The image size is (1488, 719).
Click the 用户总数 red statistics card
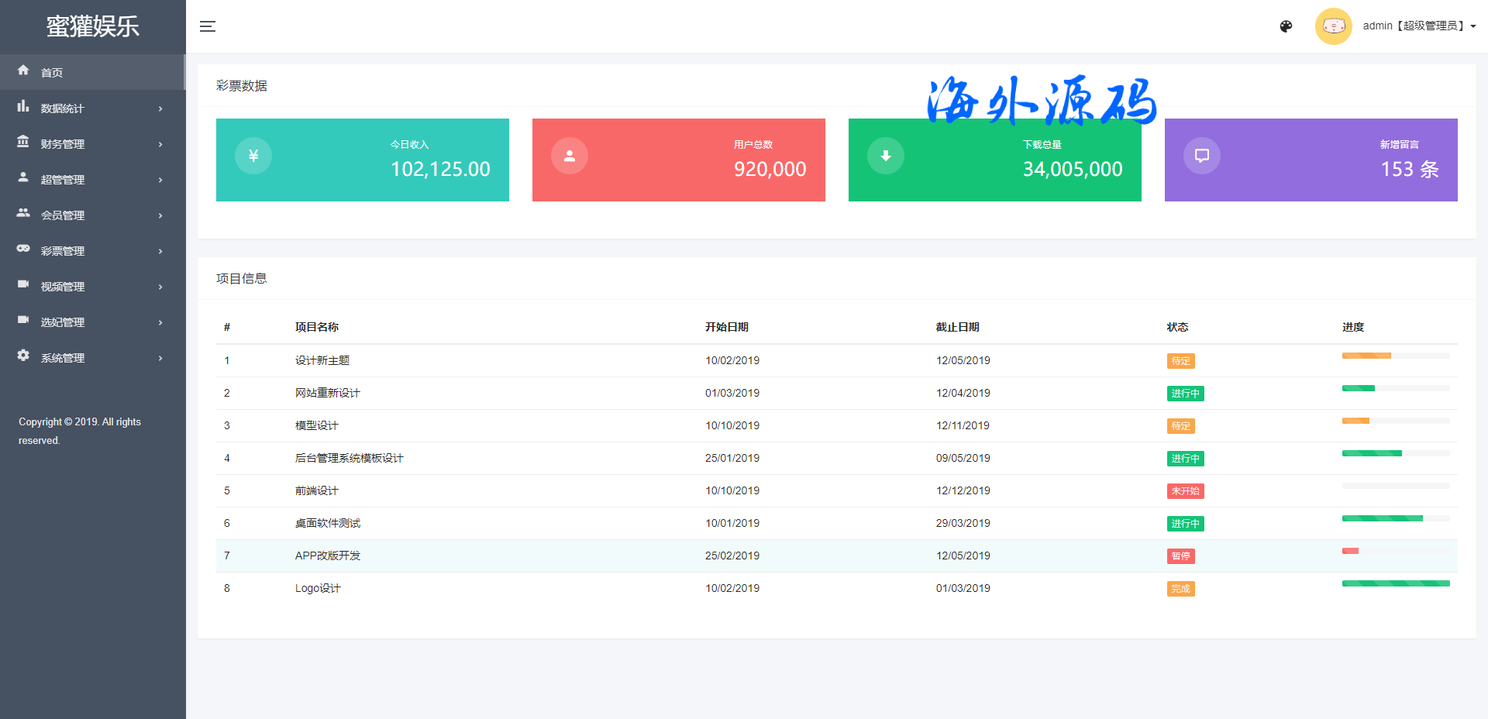pos(678,160)
